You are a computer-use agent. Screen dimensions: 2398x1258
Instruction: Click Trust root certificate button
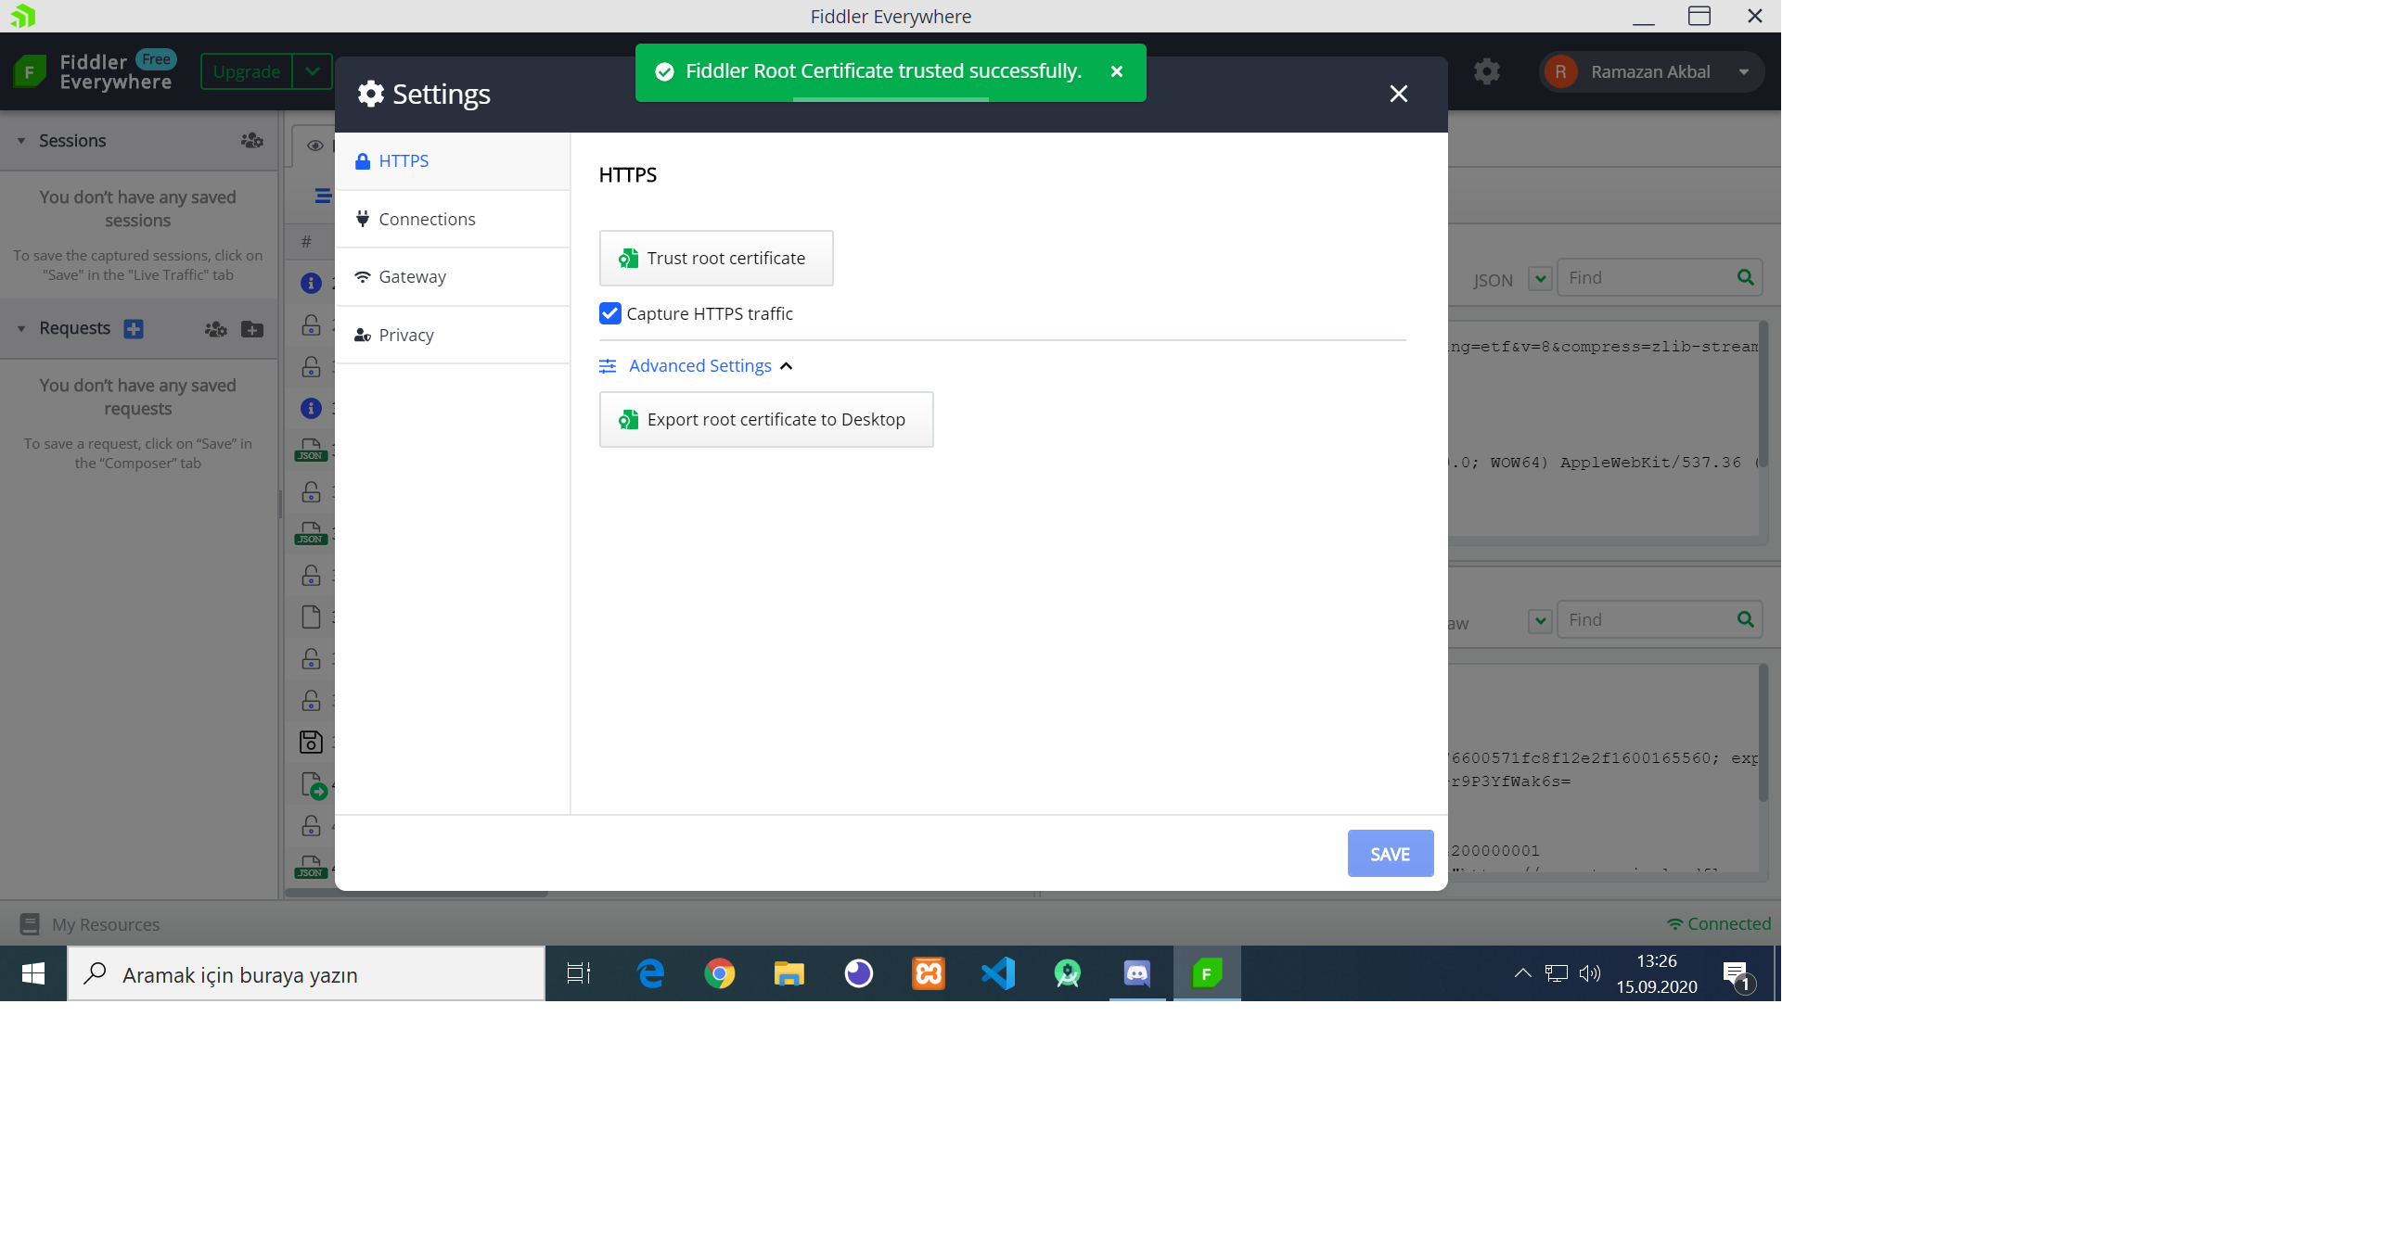click(x=716, y=258)
